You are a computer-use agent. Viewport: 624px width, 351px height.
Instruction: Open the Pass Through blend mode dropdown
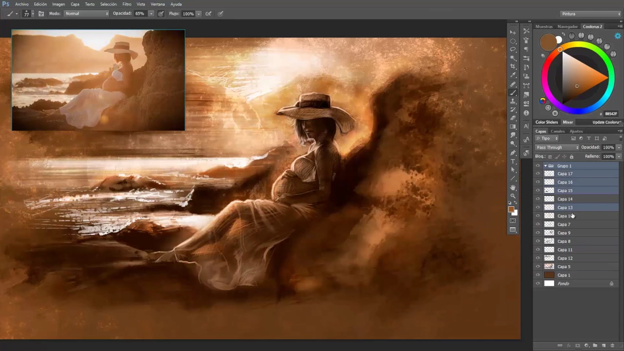(x=557, y=147)
